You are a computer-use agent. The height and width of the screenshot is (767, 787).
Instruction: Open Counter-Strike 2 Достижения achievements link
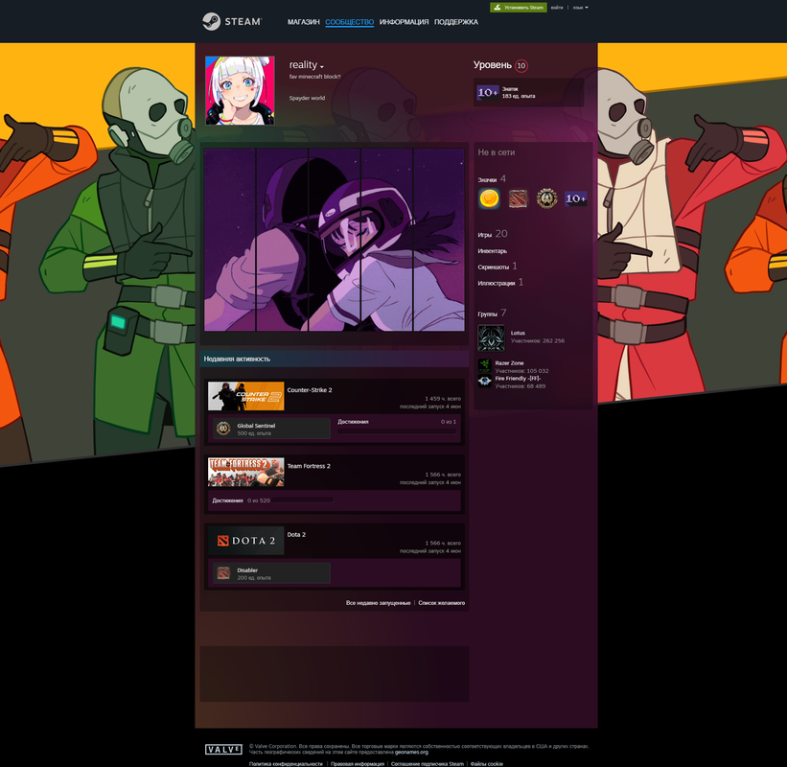pos(353,422)
